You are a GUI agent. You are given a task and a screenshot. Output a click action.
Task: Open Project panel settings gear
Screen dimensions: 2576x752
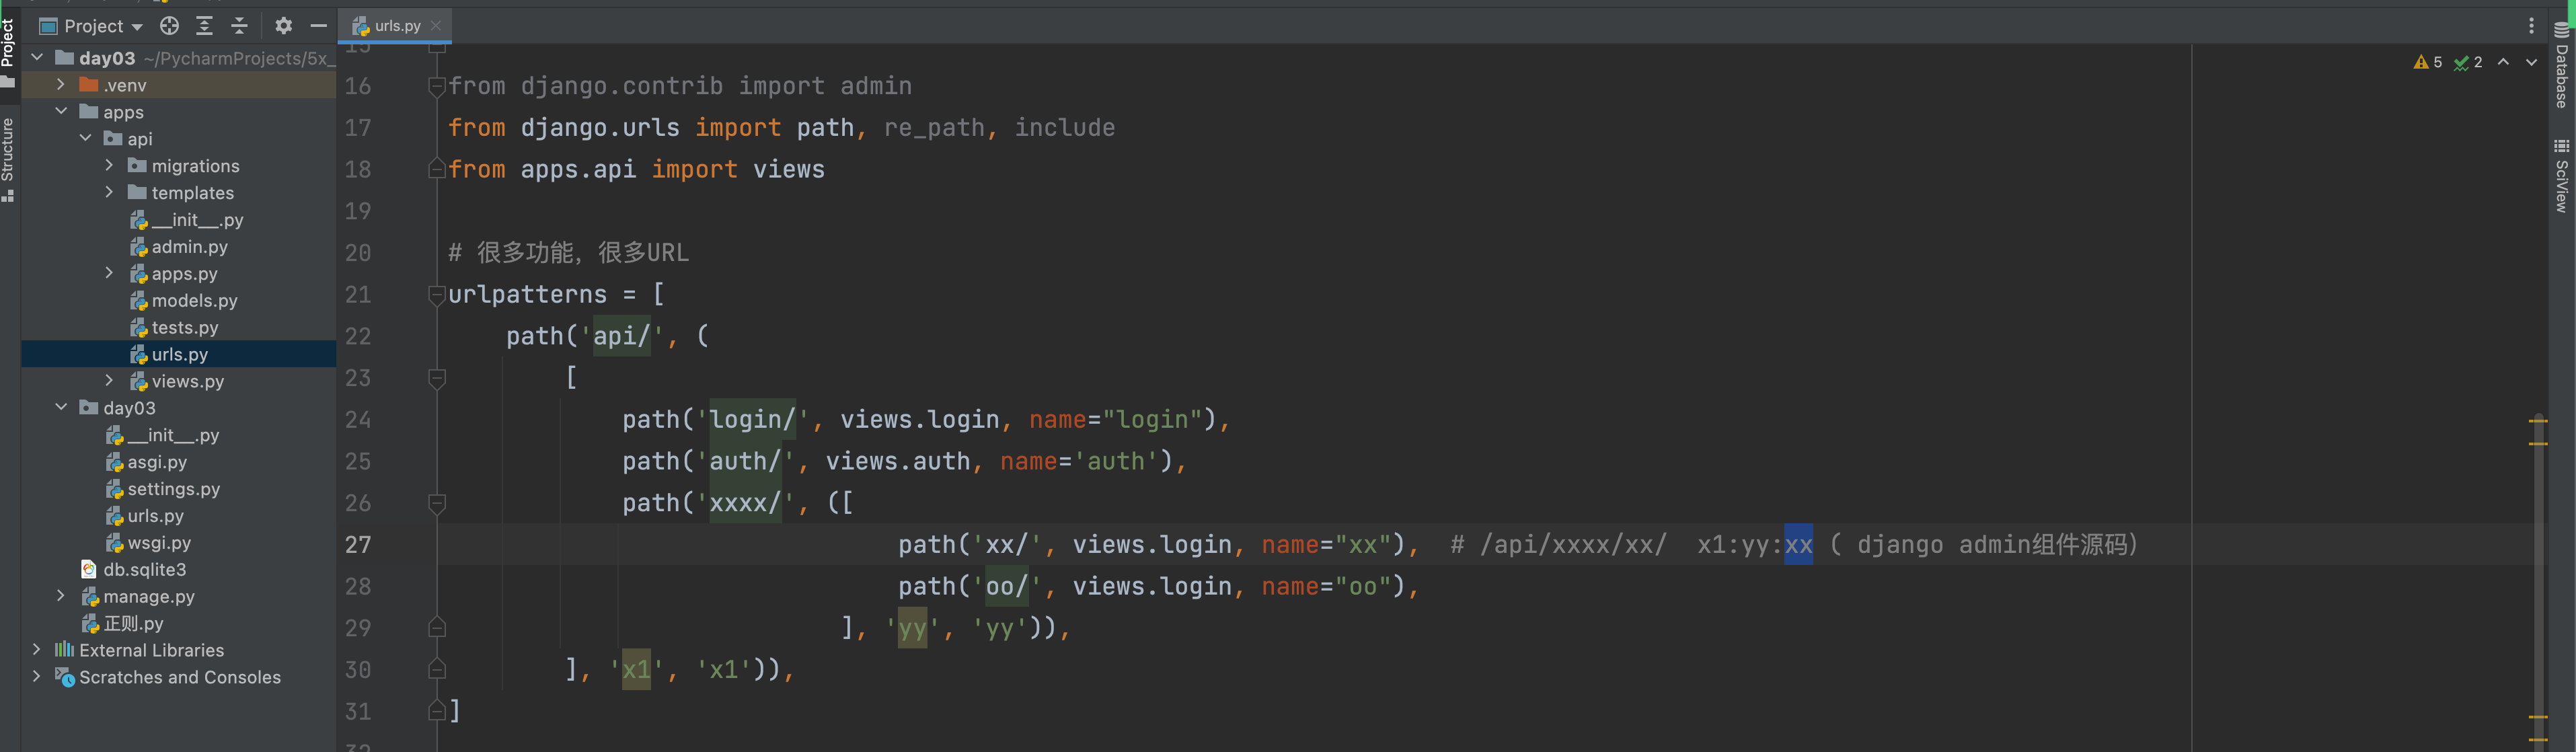(x=283, y=26)
